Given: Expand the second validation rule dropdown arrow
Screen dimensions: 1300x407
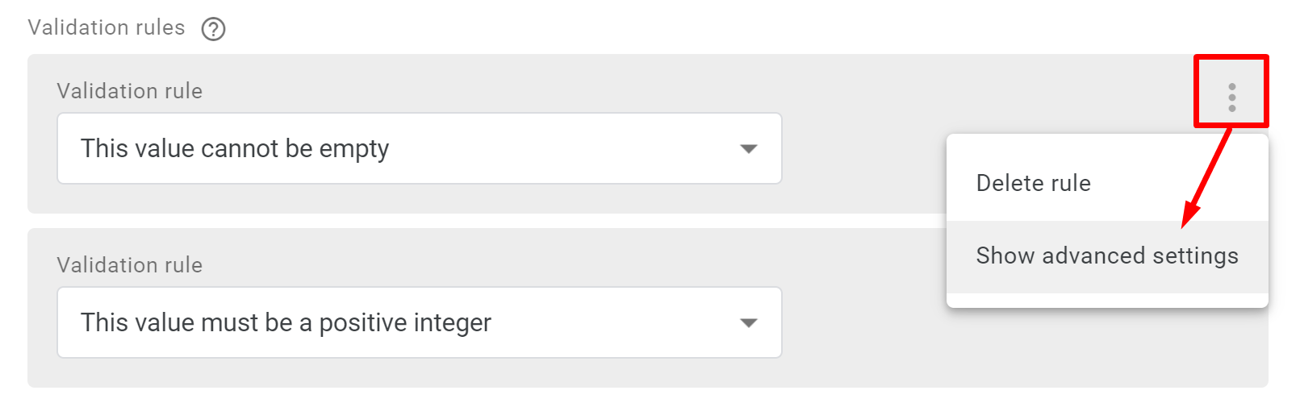Looking at the screenshot, I should (749, 323).
